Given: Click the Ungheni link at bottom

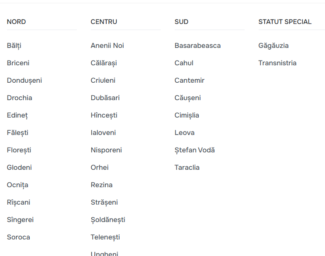Looking at the screenshot, I should pos(104,253).
